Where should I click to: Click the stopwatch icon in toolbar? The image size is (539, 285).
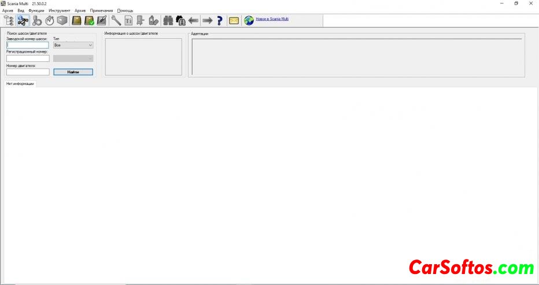(x=50, y=21)
